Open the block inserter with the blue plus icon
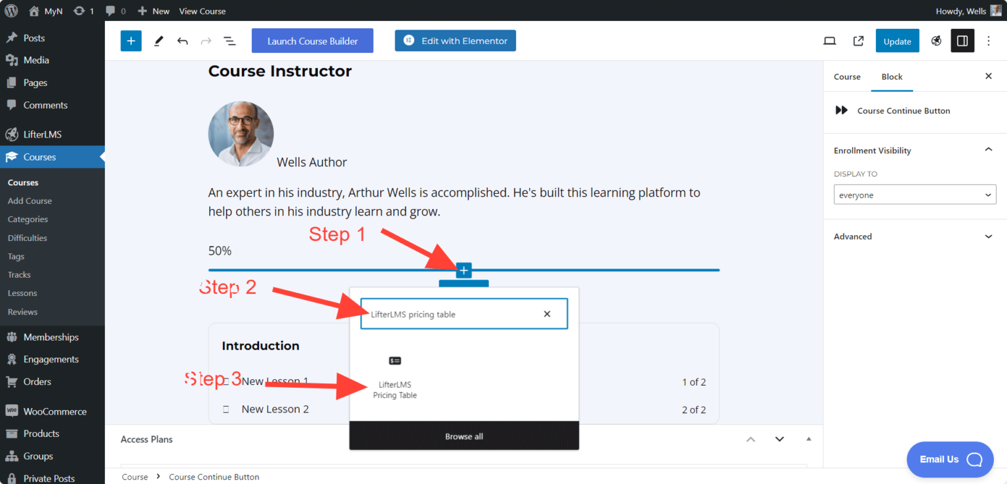 (x=130, y=41)
